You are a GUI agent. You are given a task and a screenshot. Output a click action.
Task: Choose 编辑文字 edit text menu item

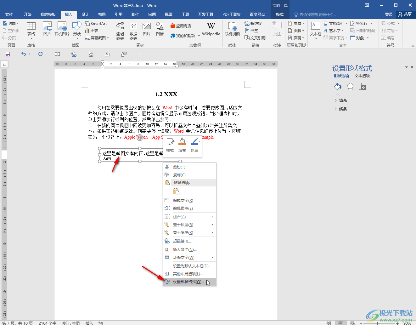(x=190, y=201)
